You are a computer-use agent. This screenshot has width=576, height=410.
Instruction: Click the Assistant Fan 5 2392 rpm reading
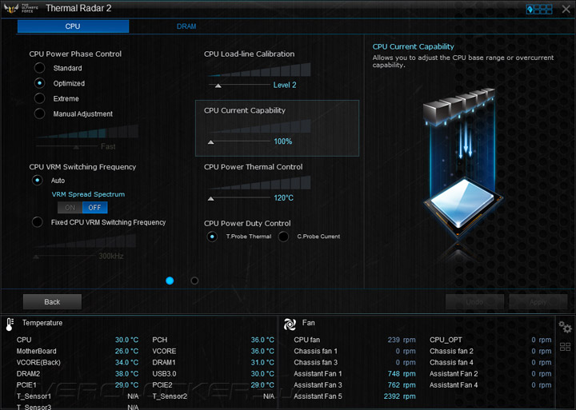400,396
